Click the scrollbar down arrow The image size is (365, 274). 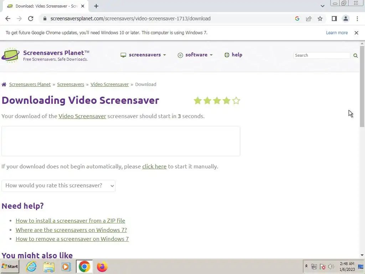point(362,255)
